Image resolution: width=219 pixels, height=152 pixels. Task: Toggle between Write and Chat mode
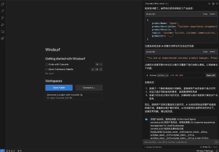[x=210, y=147]
